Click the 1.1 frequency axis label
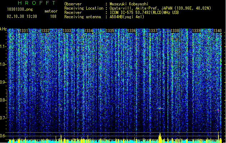This screenshot has height=143, width=226. [x=3, y=46]
